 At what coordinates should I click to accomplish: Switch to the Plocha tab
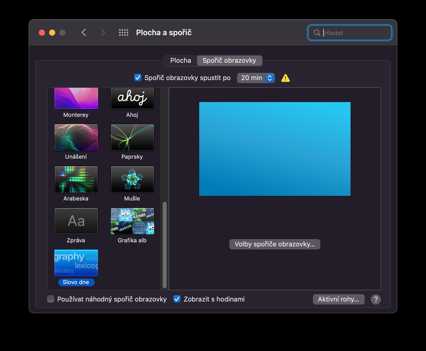[x=181, y=60]
